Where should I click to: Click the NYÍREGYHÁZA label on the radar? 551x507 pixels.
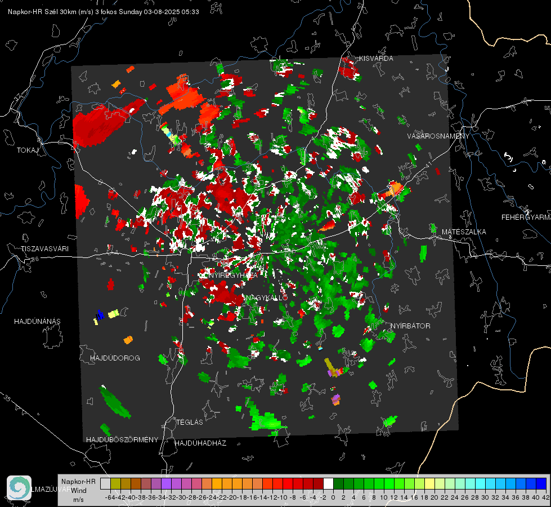233,275
